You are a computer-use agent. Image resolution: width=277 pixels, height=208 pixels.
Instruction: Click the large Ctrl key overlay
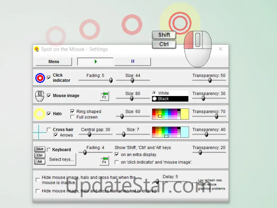[x=164, y=44]
